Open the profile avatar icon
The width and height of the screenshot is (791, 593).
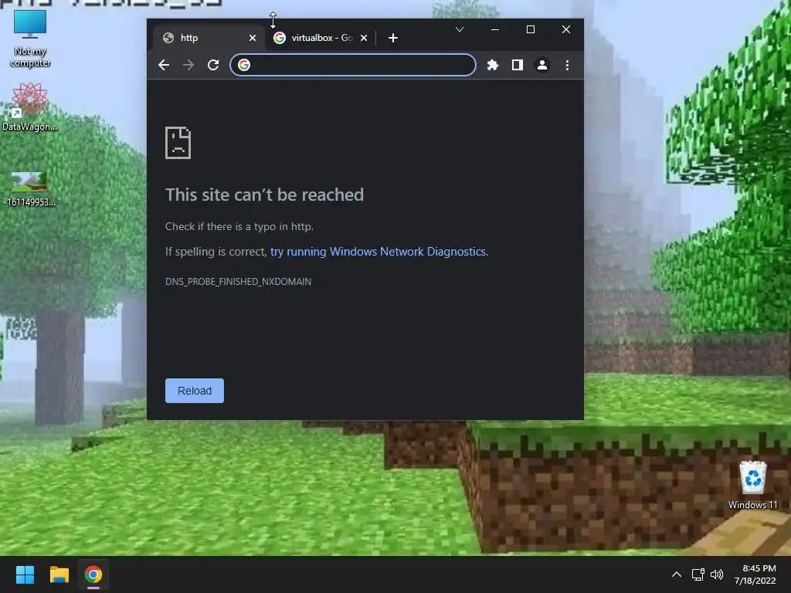[542, 65]
